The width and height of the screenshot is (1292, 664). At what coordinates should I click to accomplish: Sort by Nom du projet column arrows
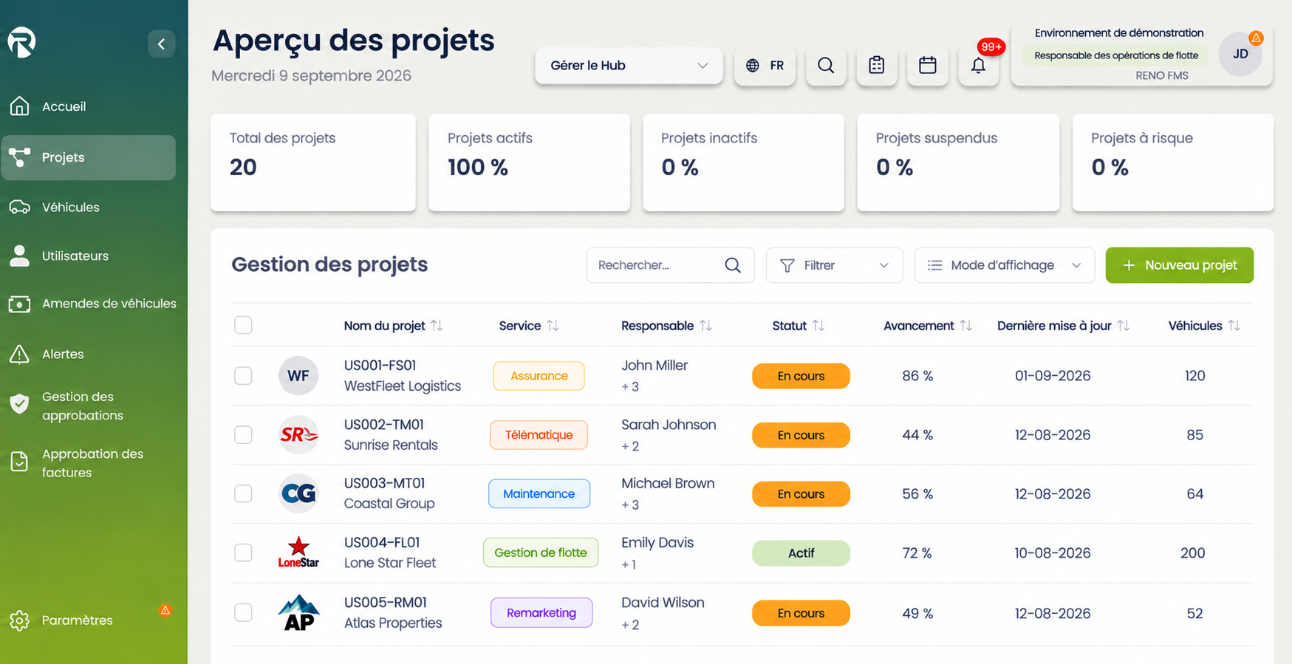(437, 326)
